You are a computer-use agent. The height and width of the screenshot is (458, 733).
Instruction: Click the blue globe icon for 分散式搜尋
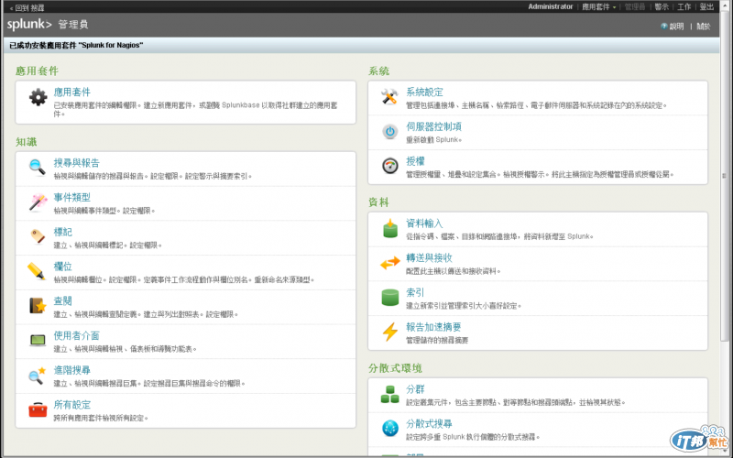pos(390,428)
